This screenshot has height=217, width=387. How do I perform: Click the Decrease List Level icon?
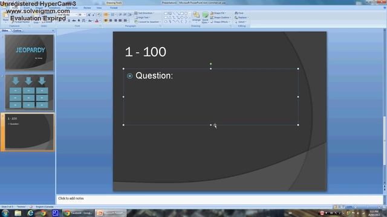(x=120, y=14)
